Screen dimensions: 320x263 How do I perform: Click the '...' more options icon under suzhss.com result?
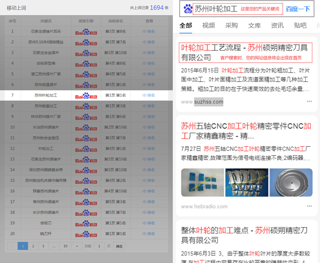pyautogui.click(x=309, y=101)
